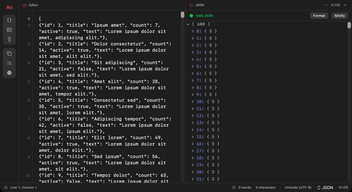This screenshot has width=352, height=192.
Task: Click the smiley face sidebar icon
Action: coord(9,73)
